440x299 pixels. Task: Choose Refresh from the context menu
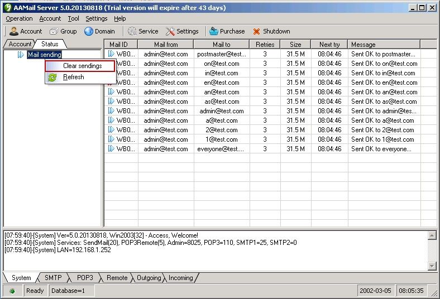point(80,77)
